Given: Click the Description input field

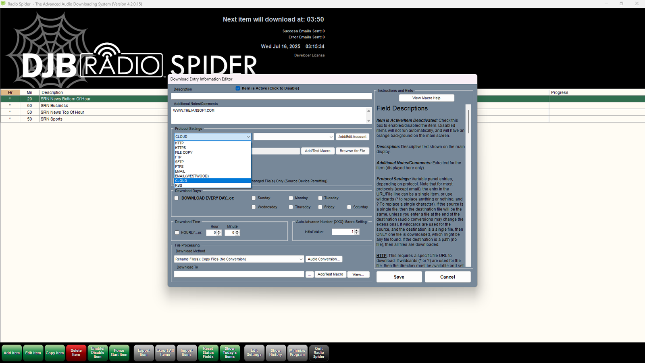Looking at the screenshot, I should [271, 96].
